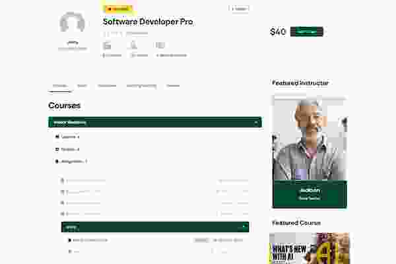Open the Featured Instructor photo card
This screenshot has height=264, width=396.
[310, 152]
